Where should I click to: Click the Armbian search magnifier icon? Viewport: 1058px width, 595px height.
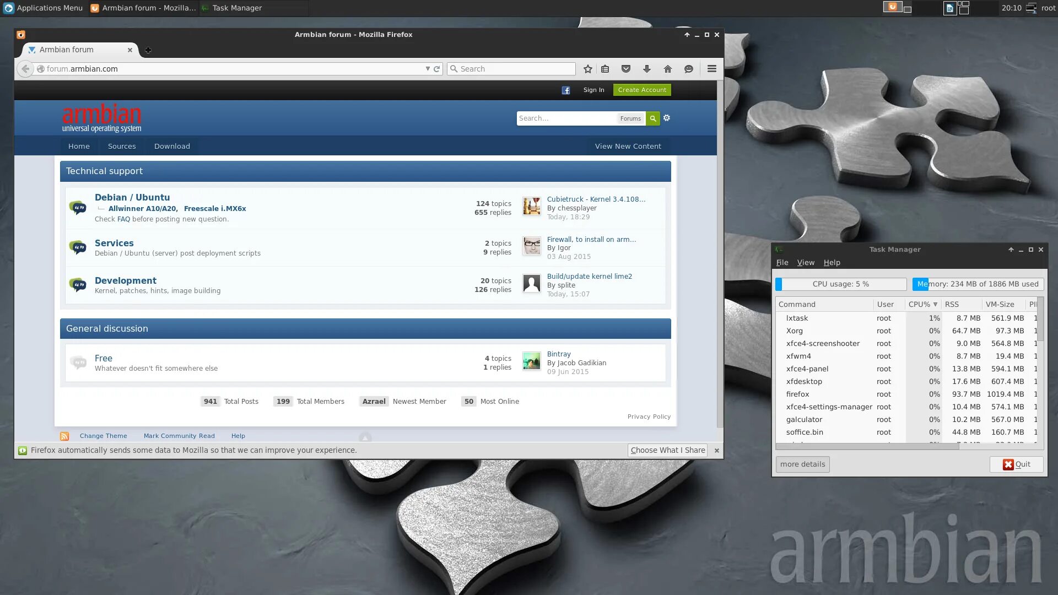click(x=652, y=118)
